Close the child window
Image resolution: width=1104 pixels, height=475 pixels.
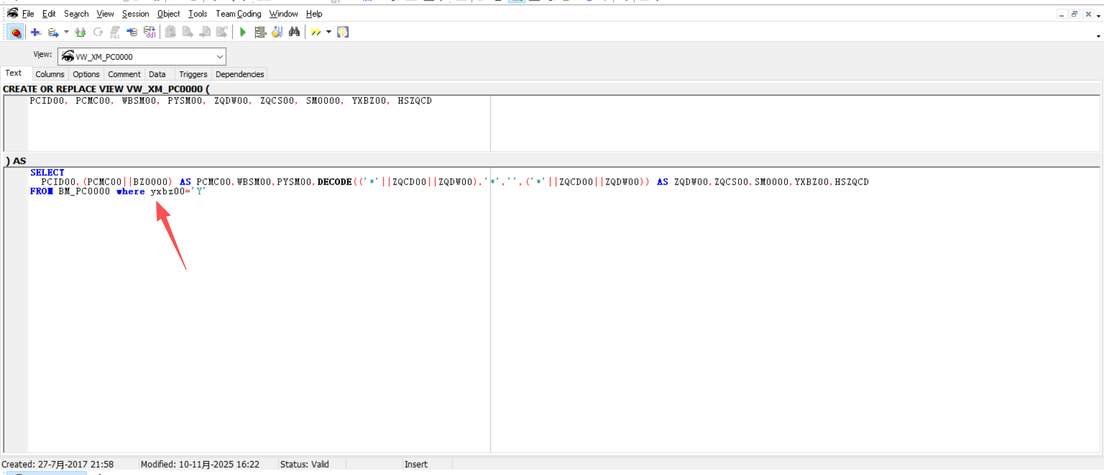[x=1088, y=14]
